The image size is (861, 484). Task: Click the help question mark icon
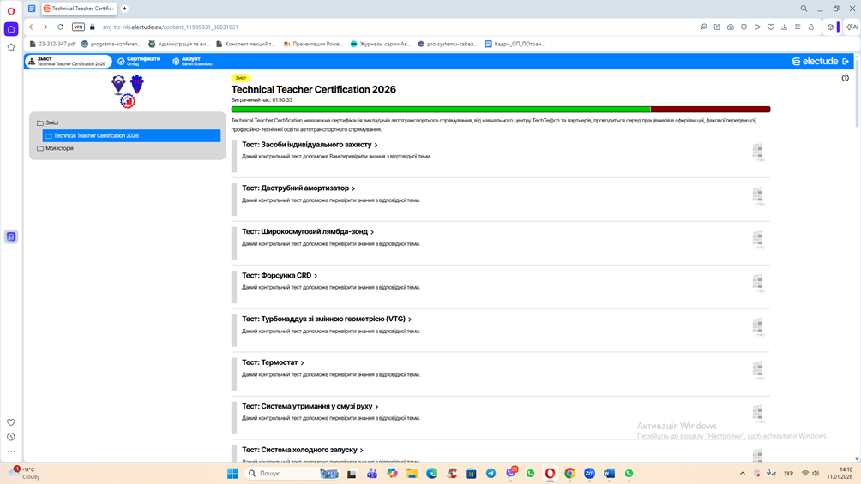click(845, 78)
